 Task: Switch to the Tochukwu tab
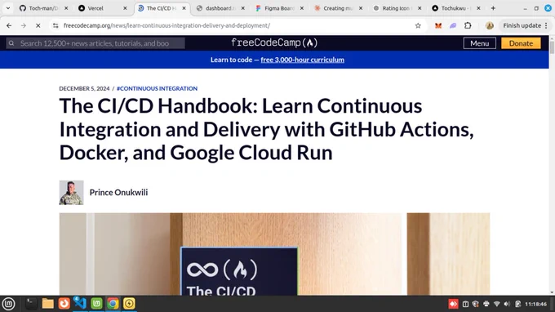(456, 8)
